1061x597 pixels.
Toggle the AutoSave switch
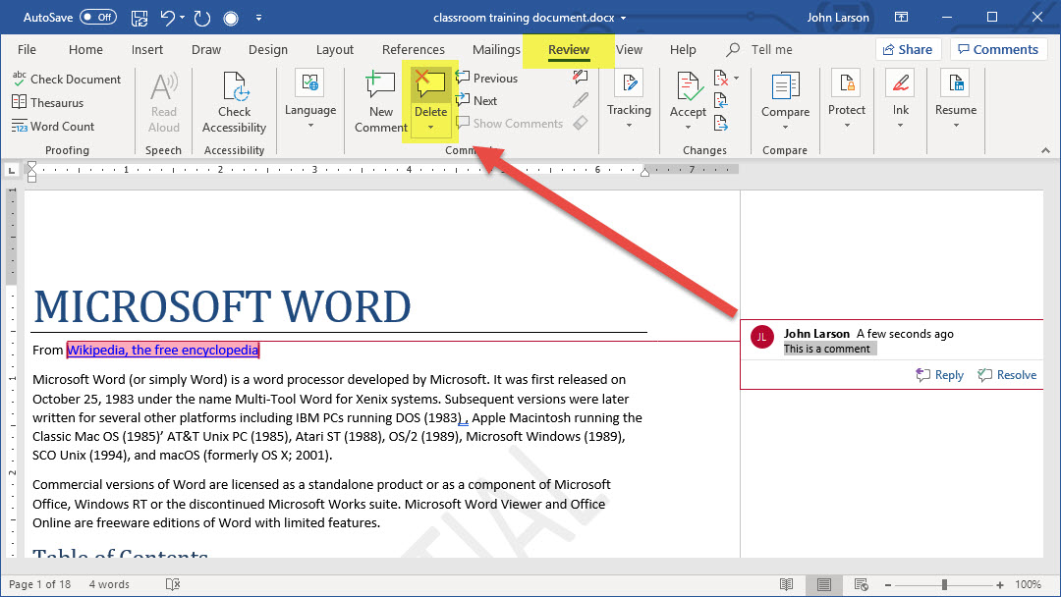click(97, 18)
